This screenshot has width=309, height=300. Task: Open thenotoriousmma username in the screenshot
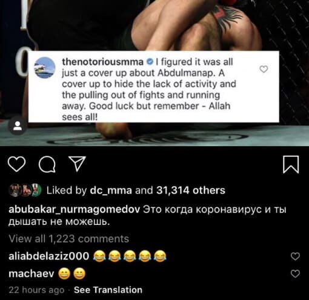pos(102,62)
